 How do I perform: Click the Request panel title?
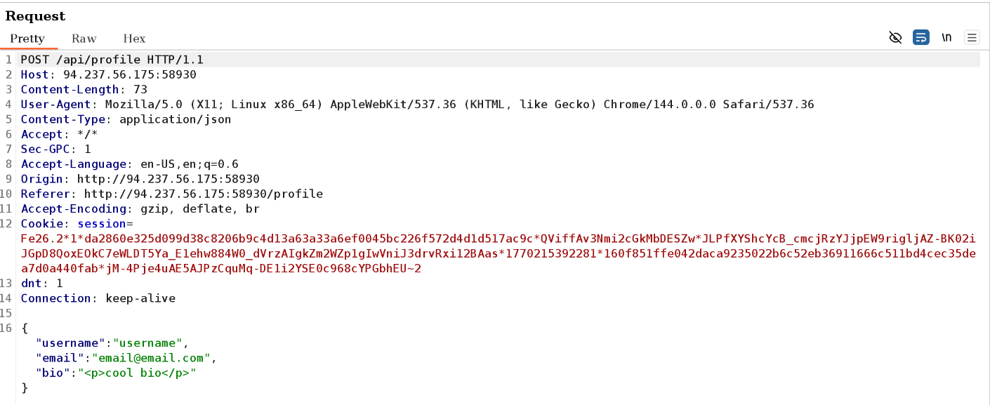pyautogui.click(x=35, y=15)
